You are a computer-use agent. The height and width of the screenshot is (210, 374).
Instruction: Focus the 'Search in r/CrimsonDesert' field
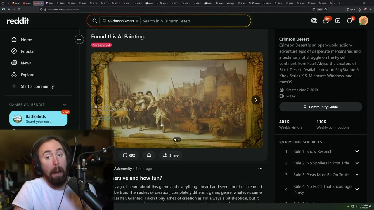click(194, 21)
